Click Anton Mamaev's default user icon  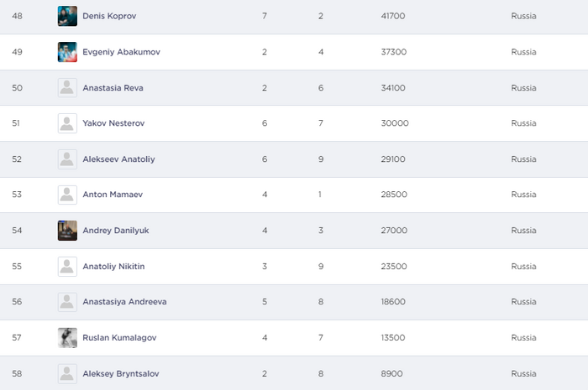coord(67,195)
